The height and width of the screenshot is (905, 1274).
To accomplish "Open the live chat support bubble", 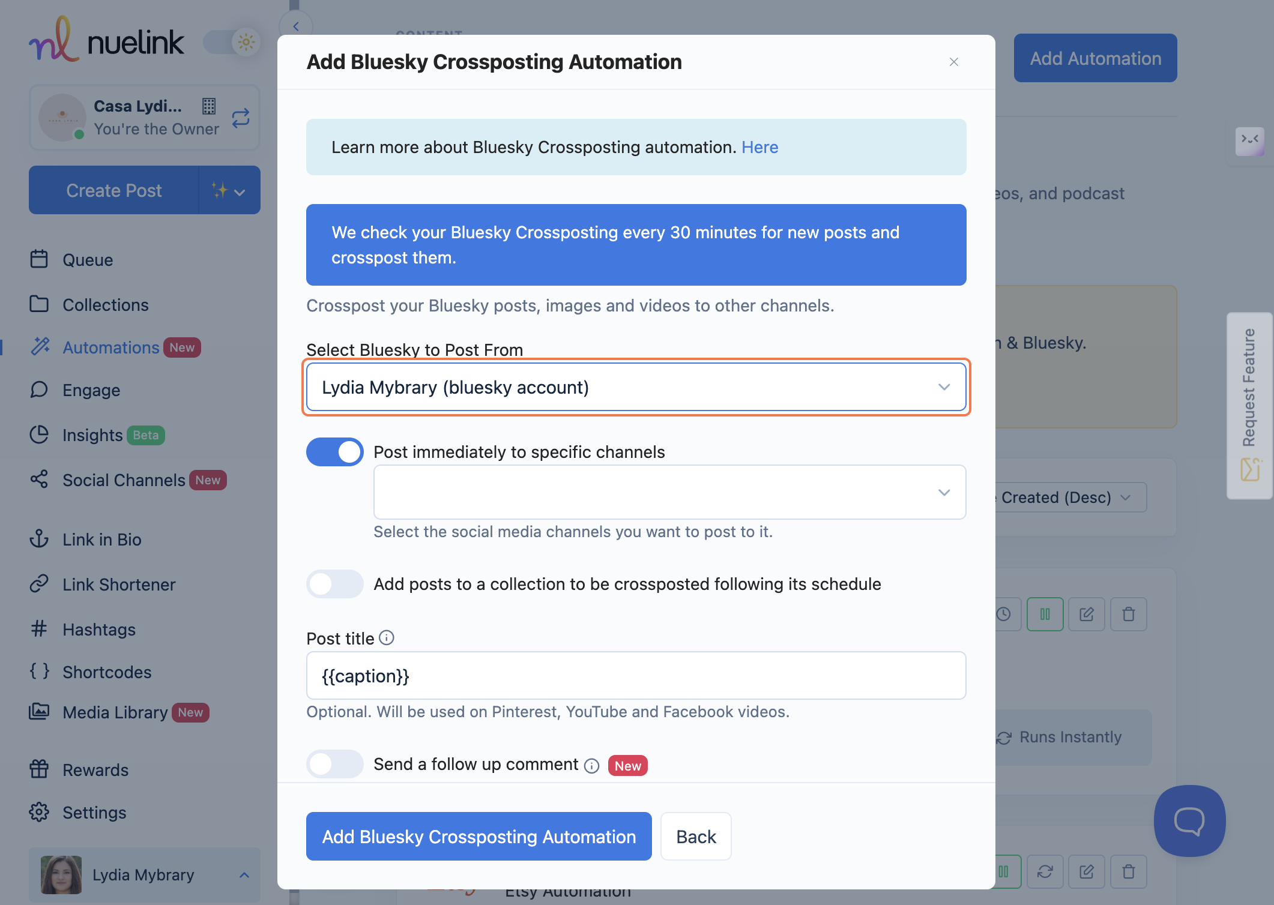I will tap(1189, 821).
